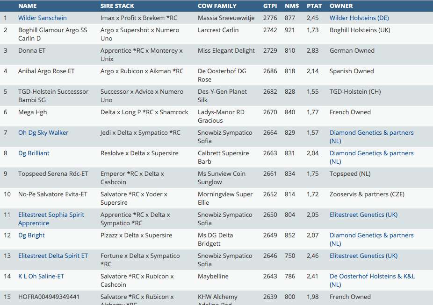Click the OWNER column header
The image size is (433, 305).
341,6
